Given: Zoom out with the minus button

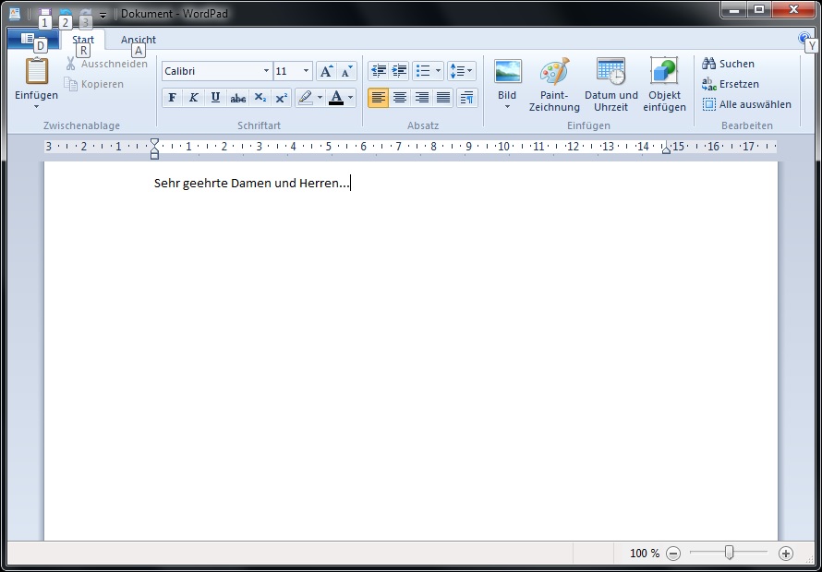Looking at the screenshot, I should click(x=673, y=554).
